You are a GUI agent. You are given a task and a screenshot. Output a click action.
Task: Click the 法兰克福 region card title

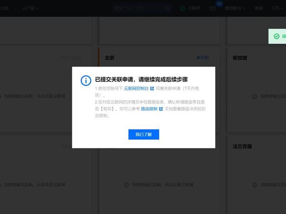click(242, 146)
